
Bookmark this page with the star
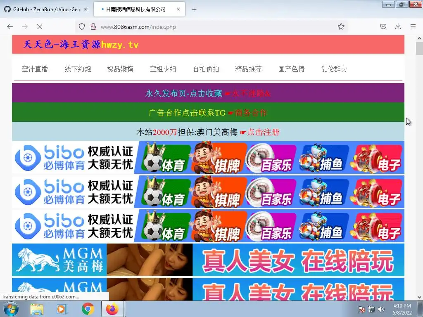tap(341, 27)
